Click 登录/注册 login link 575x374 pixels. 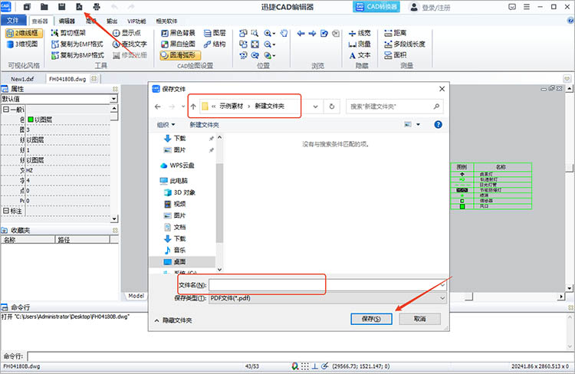(x=436, y=8)
